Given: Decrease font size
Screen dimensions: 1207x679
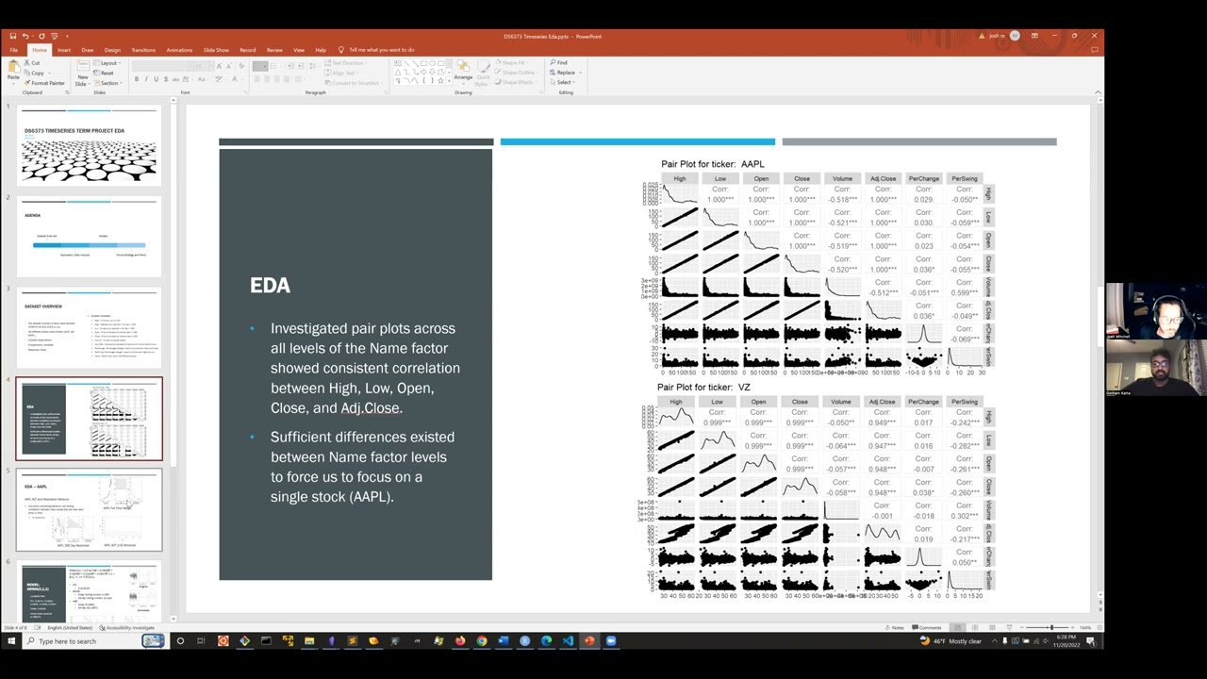Looking at the screenshot, I should (x=229, y=66).
